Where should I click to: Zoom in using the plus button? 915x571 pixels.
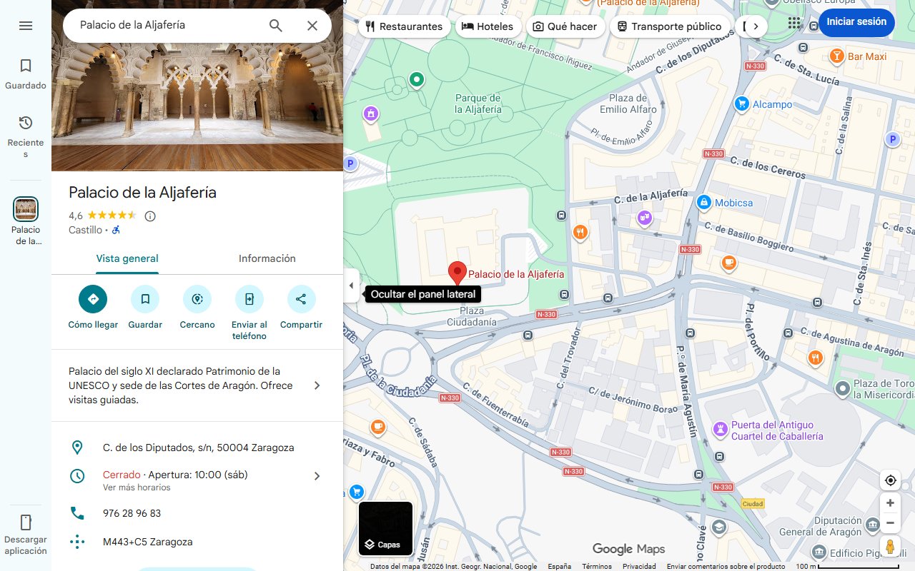pyautogui.click(x=890, y=503)
